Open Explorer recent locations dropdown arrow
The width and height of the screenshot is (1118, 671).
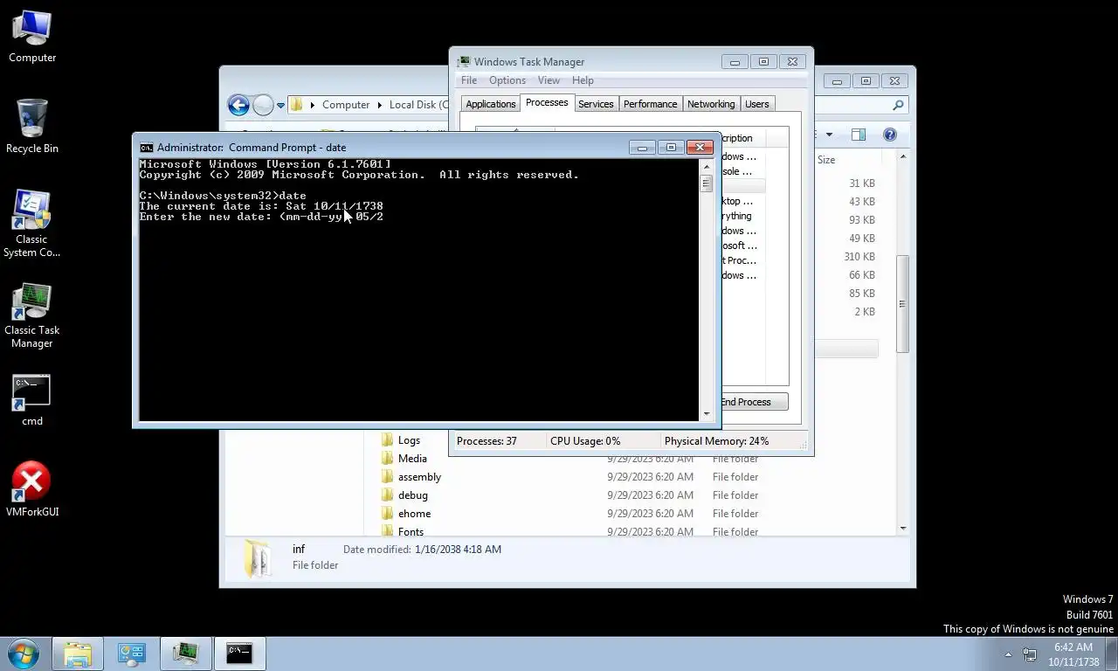click(280, 105)
